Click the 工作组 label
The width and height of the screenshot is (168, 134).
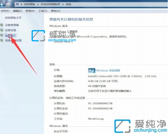coord(58,119)
